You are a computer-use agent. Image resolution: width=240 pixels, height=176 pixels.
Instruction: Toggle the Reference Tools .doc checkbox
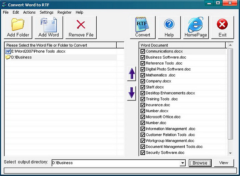[x=143, y=63]
